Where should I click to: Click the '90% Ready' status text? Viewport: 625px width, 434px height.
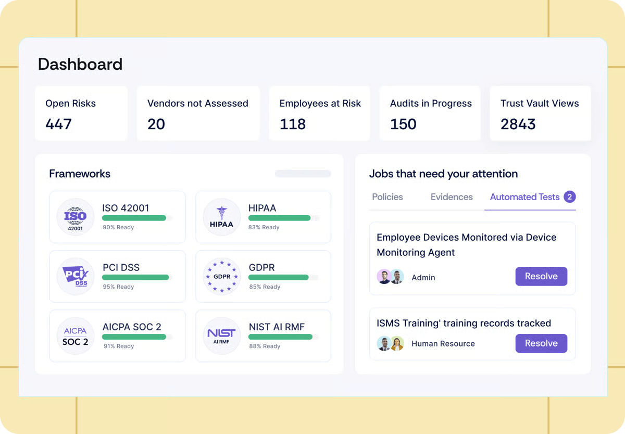click(x=118, y=227)
